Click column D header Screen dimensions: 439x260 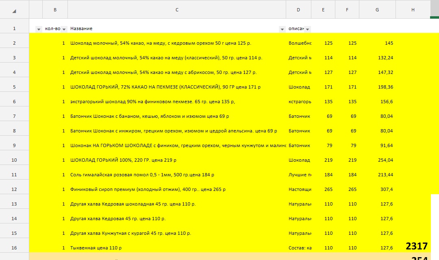(x=298, y=10)
